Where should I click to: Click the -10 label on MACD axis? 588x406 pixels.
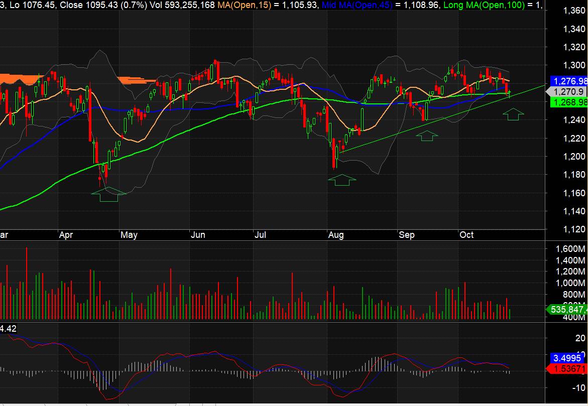tap(578, 387)
